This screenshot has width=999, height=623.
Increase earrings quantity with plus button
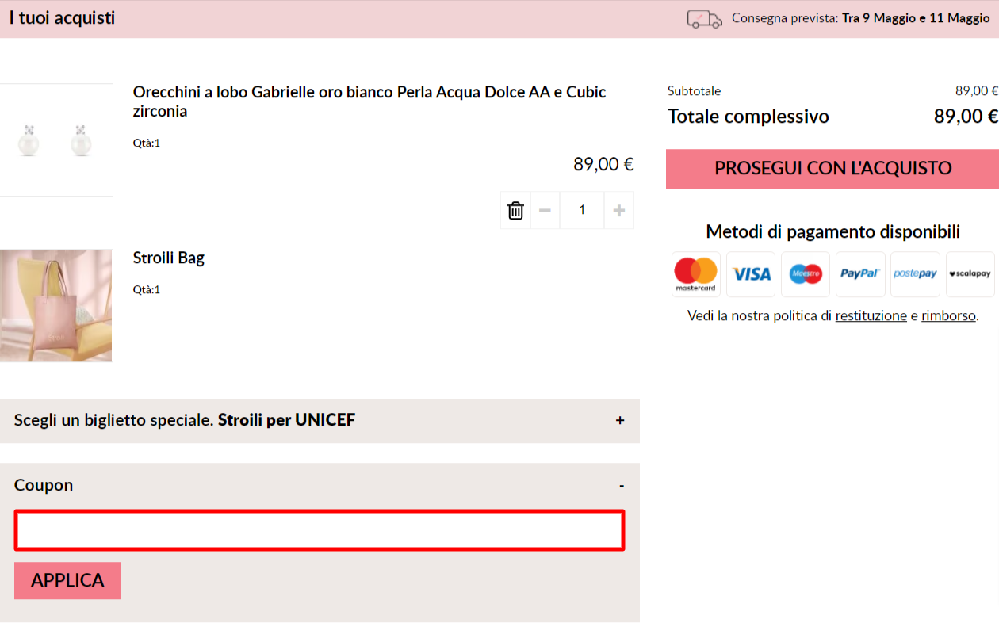(619, 210)
